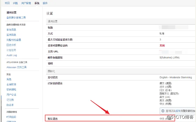Click English - Moderate Stemming value
The image size is (196, 122).
[176, 77]
